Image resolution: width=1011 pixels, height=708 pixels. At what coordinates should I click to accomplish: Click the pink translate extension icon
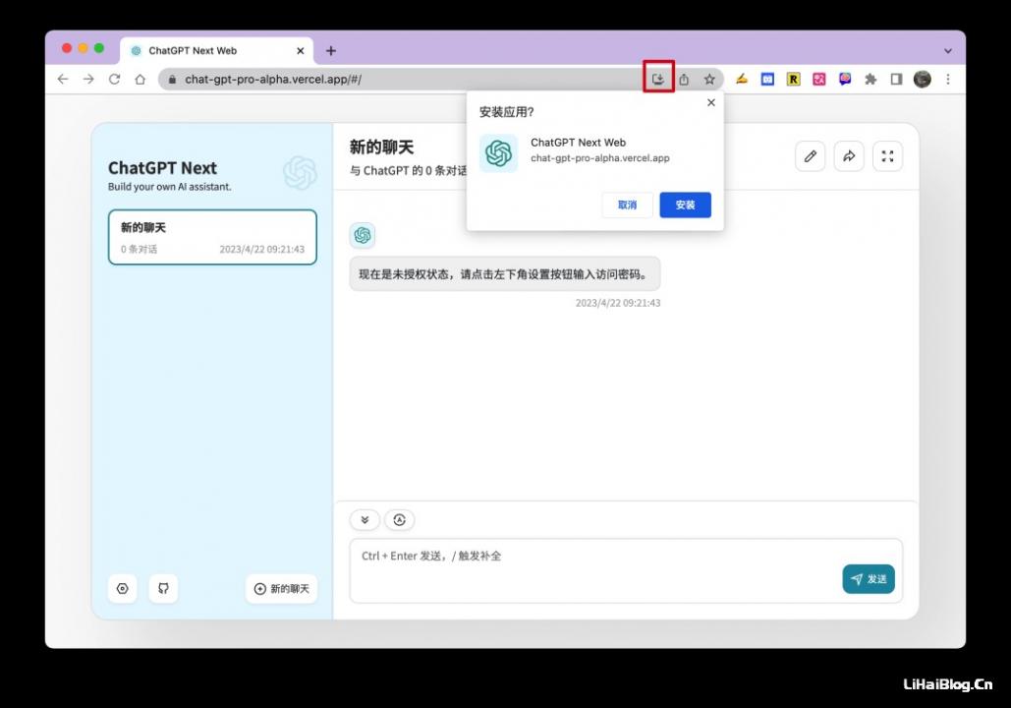point(818,79)
